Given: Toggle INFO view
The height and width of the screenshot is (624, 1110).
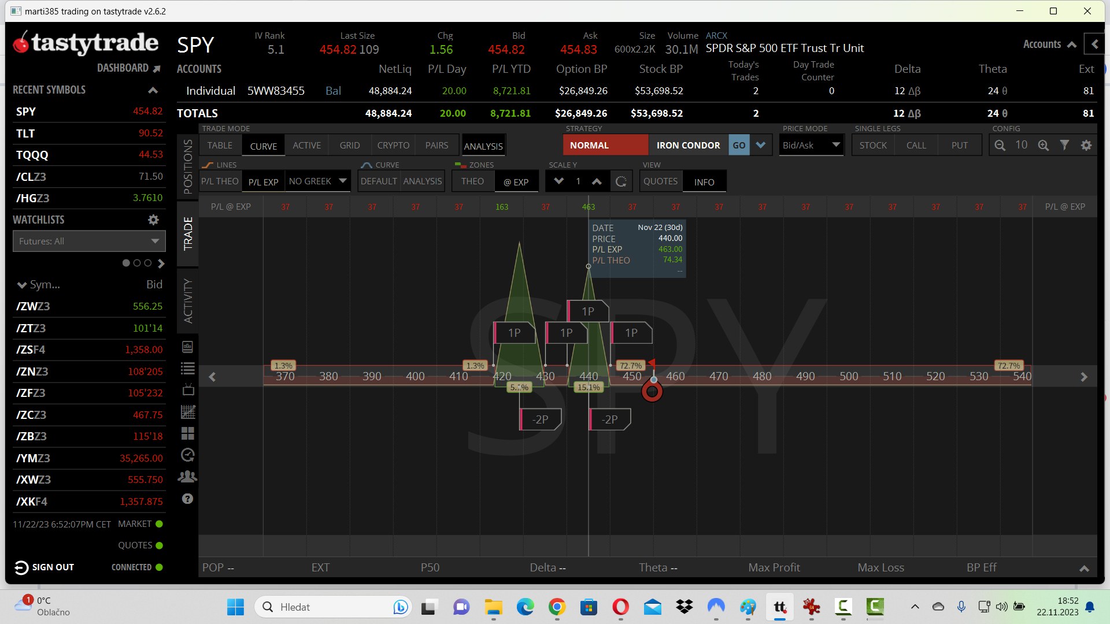Looking at the screenshot, I should [704, 181].
